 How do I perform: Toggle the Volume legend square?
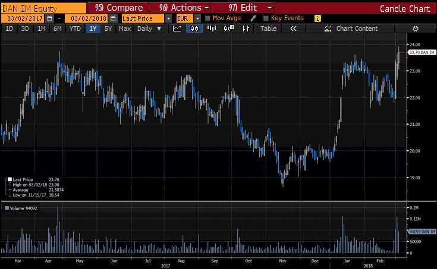(7, 208)
